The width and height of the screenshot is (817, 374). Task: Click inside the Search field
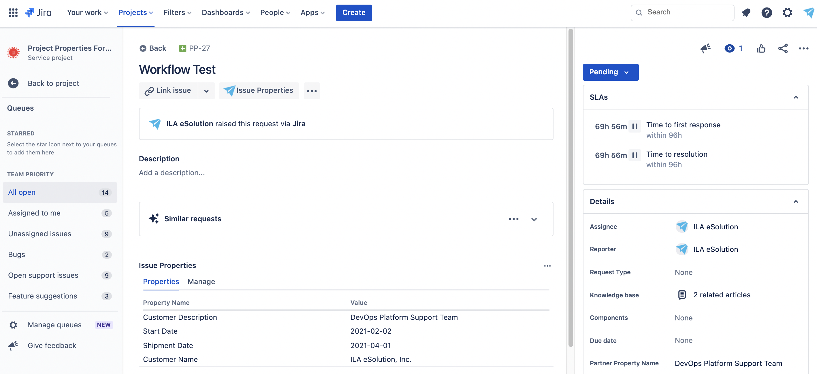click(682, 12)
